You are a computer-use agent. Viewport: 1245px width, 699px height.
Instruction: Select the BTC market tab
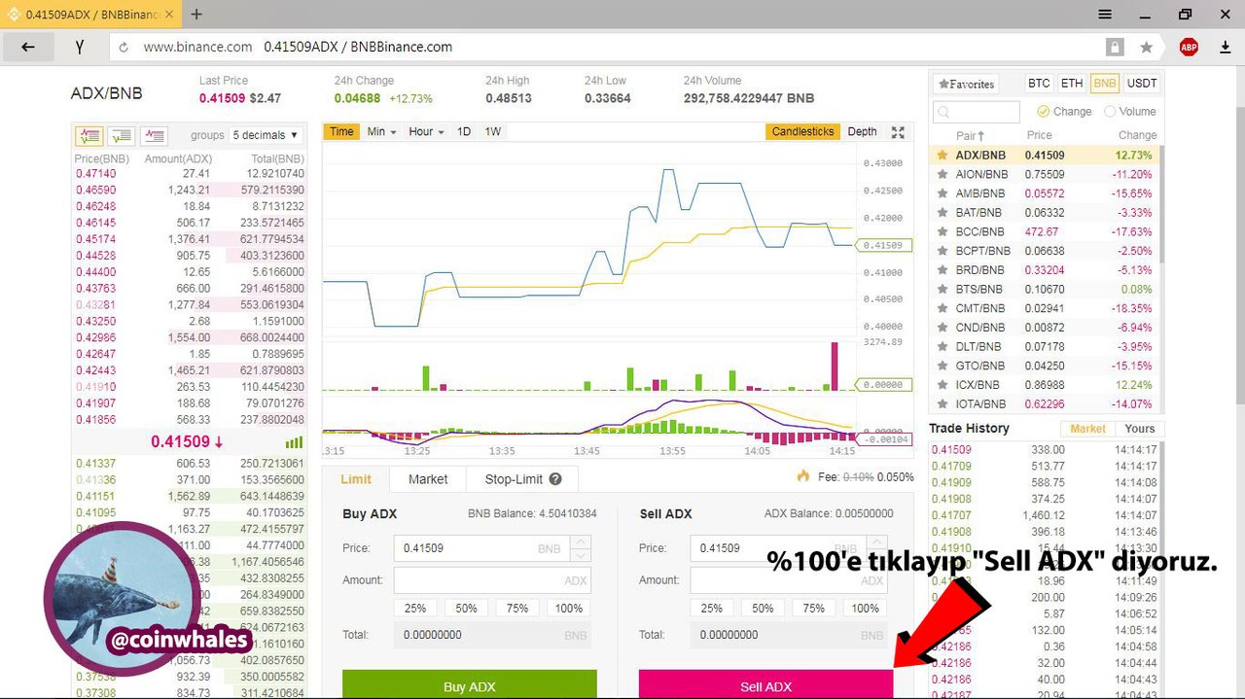[x=1039, y=84]
